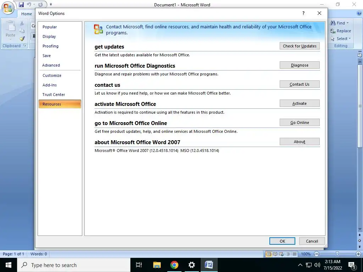
Task: Go to Advanced options category
Action: coord(60,65)
